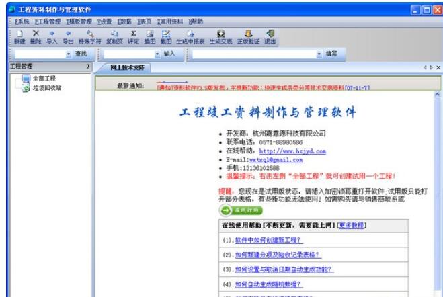Screen dimensions: 443x297
Task: Open the 模板管理 menu
Action: [79, 22]
